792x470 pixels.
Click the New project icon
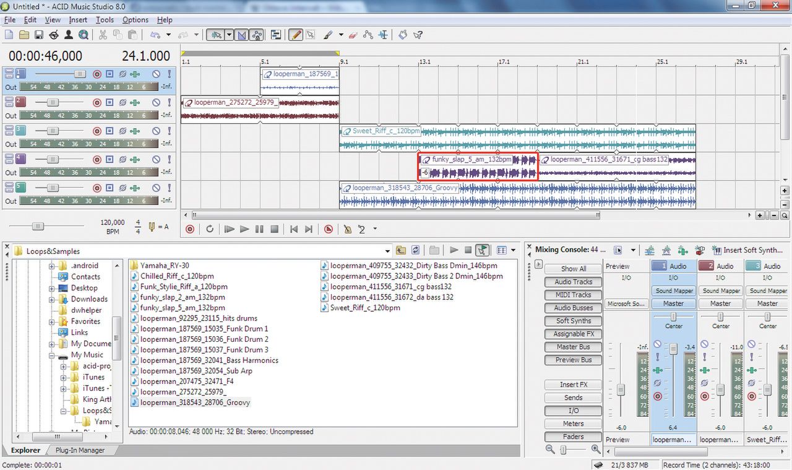pyautogui.click(x=10, y=35)
